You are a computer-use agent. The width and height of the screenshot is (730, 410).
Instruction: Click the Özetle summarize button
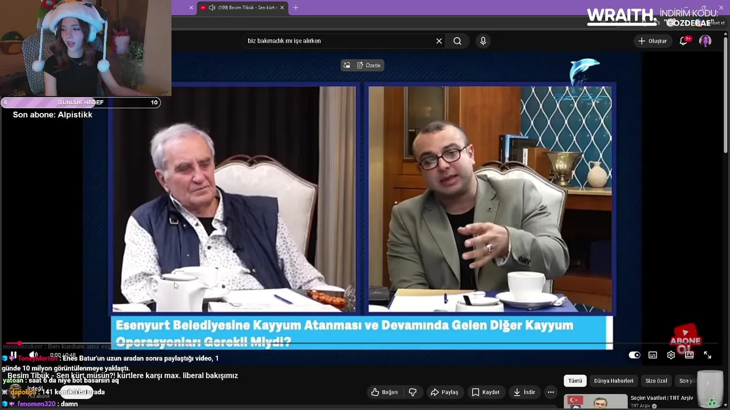coord(369,65)
